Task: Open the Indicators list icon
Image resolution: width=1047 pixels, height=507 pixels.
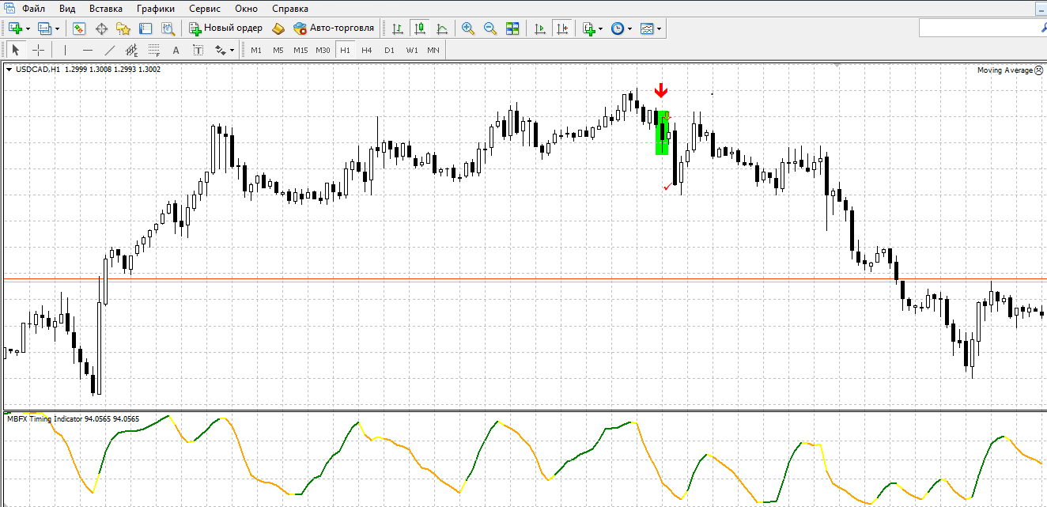Action: [588, 28]
